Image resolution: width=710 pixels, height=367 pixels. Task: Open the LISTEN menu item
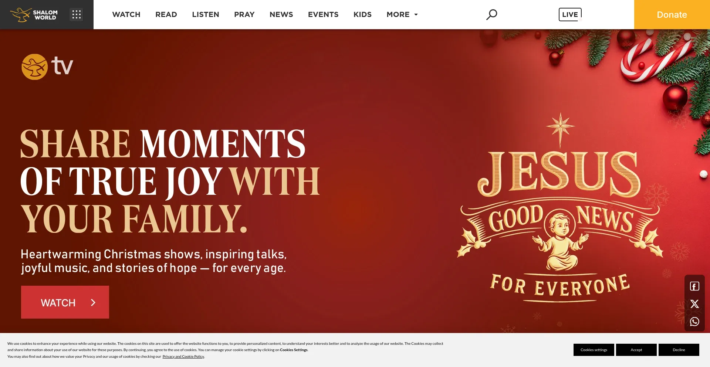coord(206,14)
